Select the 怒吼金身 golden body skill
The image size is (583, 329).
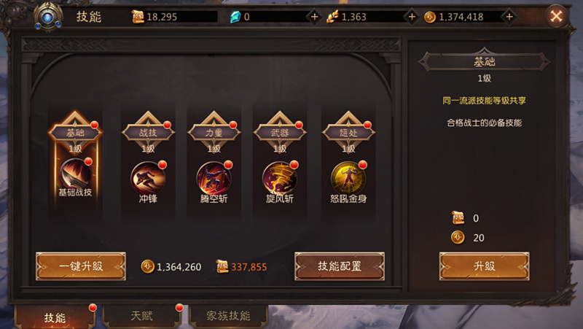[348, 178]
